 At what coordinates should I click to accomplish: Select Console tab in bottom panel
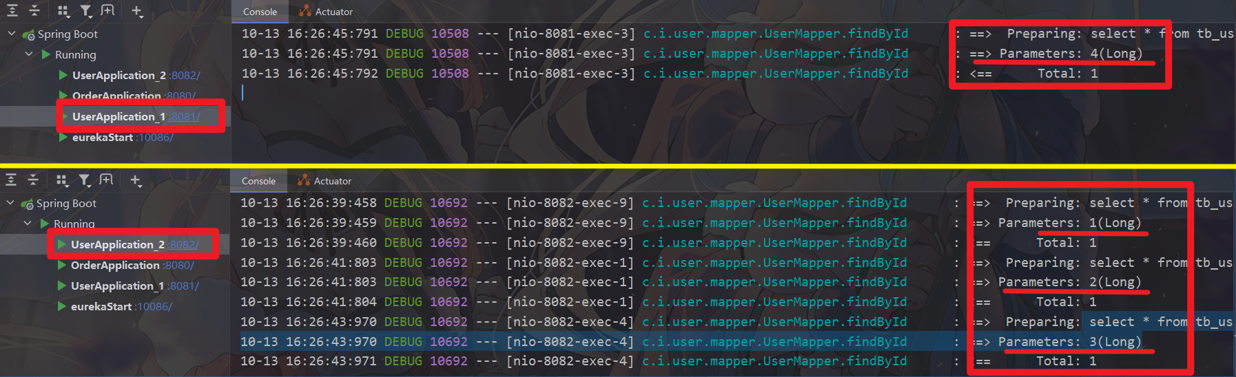click(x=258, y=181)
